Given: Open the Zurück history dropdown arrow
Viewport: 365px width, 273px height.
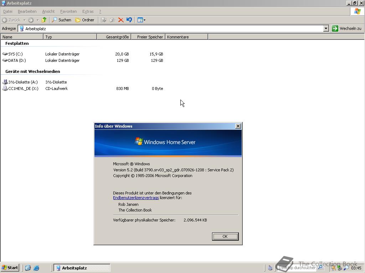Looking at the screenshot, I should tap(24, 20).
